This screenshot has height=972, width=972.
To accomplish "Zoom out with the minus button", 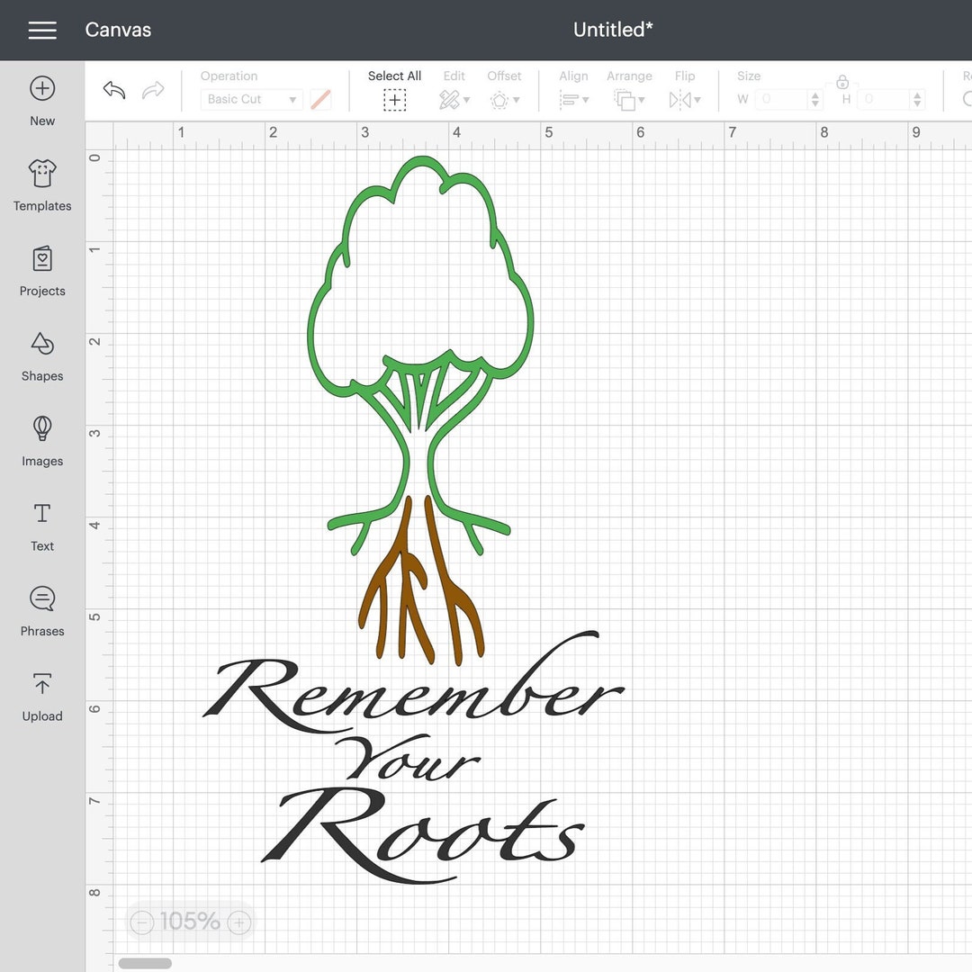I will point(142,922).
